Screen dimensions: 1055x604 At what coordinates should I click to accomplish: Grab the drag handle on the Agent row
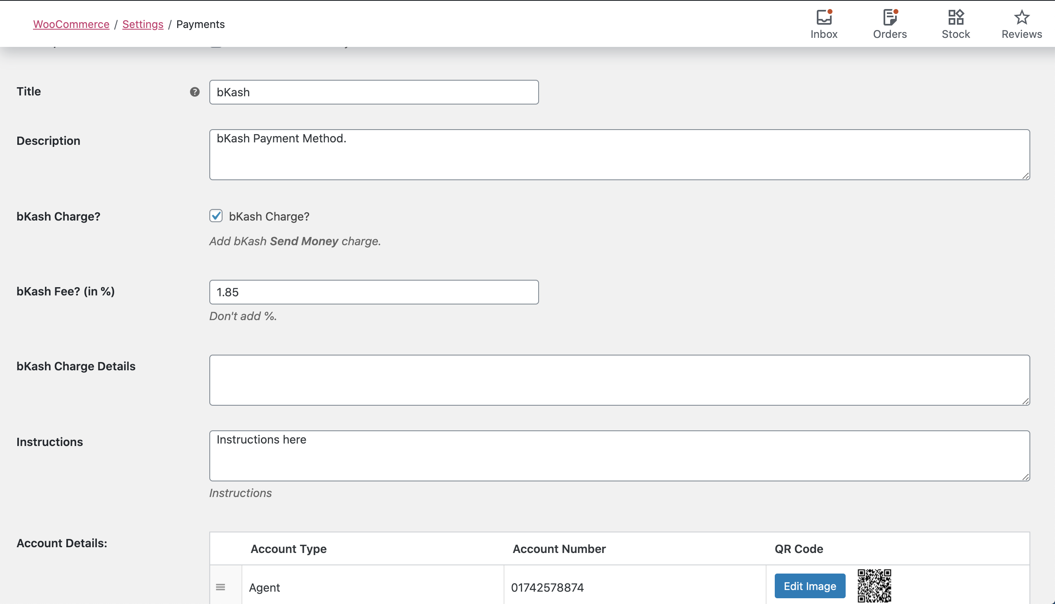(220, 587)
